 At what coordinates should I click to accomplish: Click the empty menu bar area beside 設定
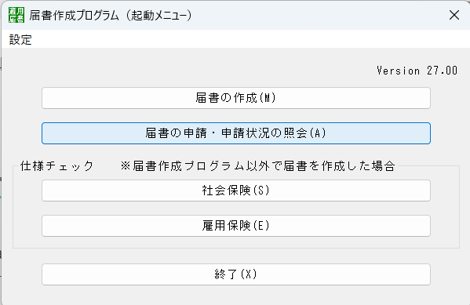(250, 39)
